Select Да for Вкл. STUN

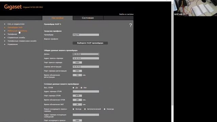(x=74, y=88)
